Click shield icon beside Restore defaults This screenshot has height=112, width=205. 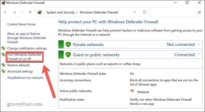tap(3, 65)
